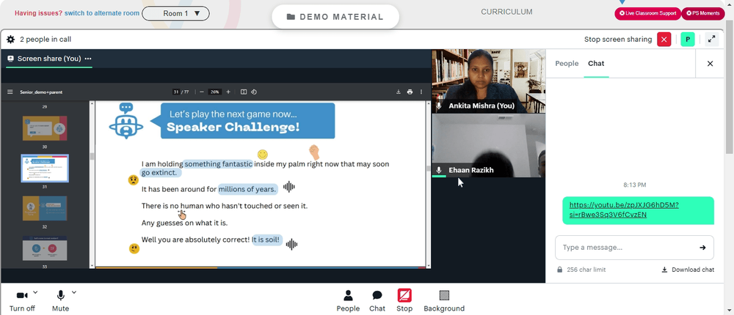Enter fullscreen with the expand icon
Screen dimensions: 734x315
[711, 40]
